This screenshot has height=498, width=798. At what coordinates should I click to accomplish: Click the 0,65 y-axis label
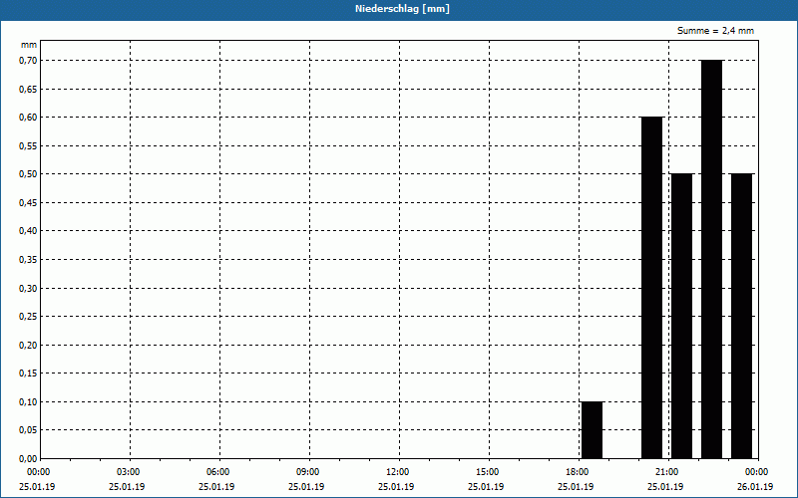(x=29, y=89)
